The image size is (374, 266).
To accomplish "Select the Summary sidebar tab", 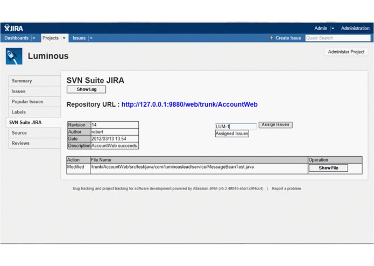I will tap(35, 81).
